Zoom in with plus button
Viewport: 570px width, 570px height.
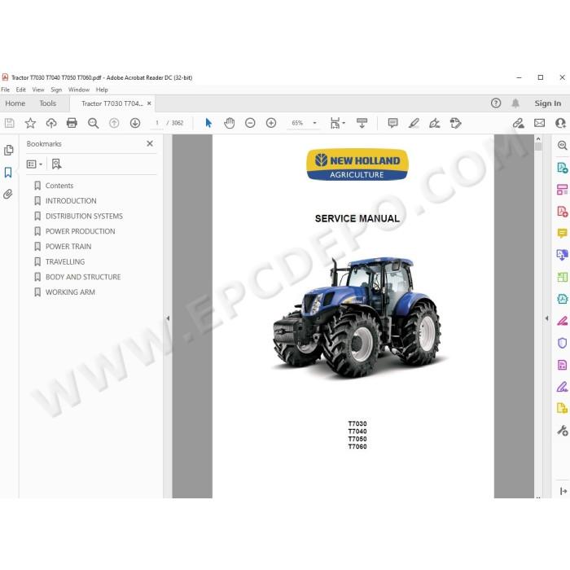point(271,123)
